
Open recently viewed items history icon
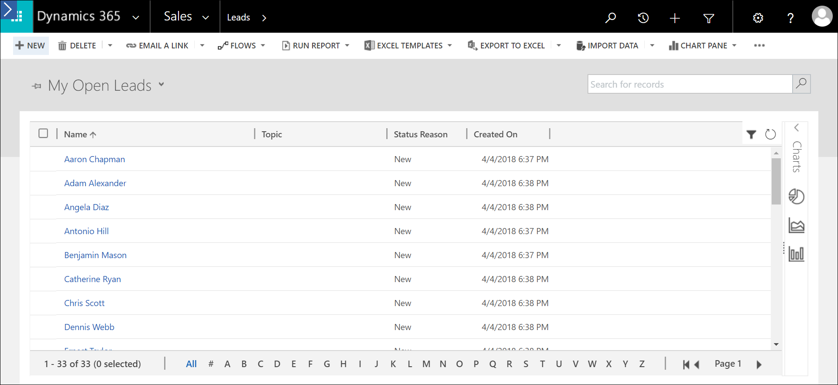click(643, 18)
